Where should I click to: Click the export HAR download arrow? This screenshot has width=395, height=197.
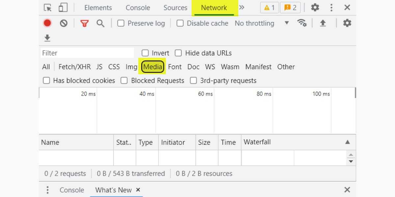(47, 38)
